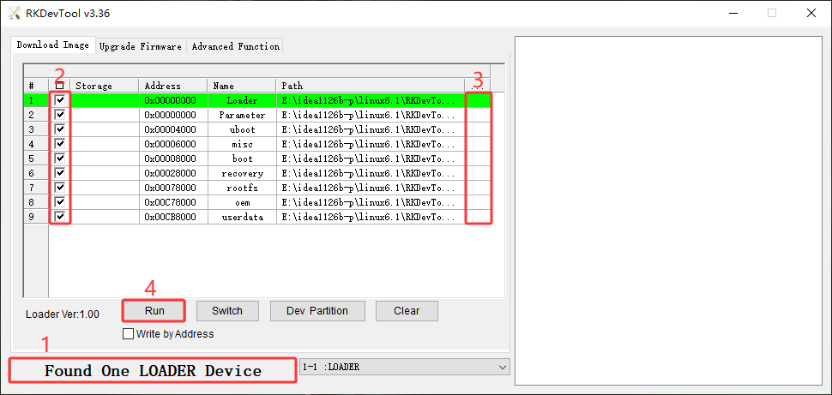Open the 1-1 :LOADER device dropdown
The width and height of the screenshot is (832, 395).
[404, 367]
